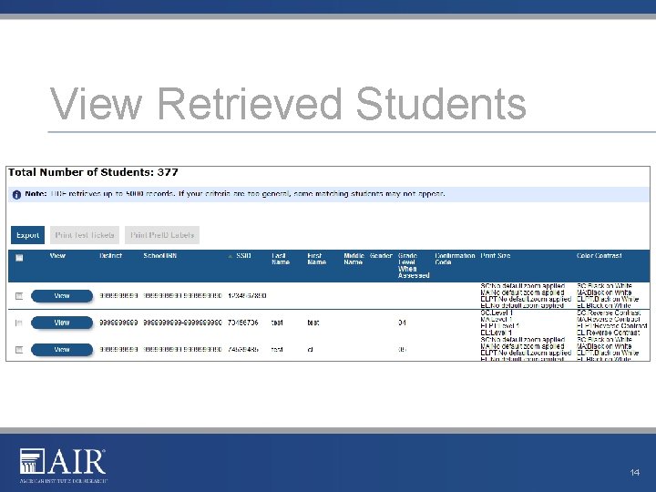Image resolution: width=656 pixels, height=492 pixels.
Task: Click the AIR logo in footer
Action: [x=63, y=466]
